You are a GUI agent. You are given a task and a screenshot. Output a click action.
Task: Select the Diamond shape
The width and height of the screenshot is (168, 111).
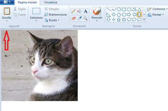coord(114,14)
